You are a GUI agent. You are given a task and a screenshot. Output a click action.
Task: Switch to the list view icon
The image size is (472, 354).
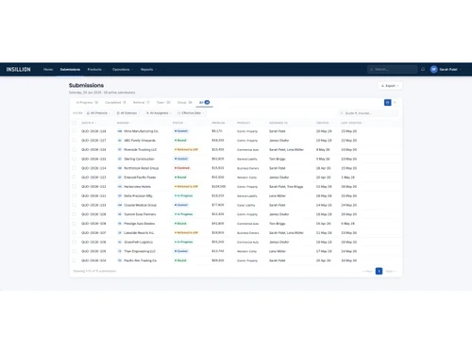click(395, 103)
